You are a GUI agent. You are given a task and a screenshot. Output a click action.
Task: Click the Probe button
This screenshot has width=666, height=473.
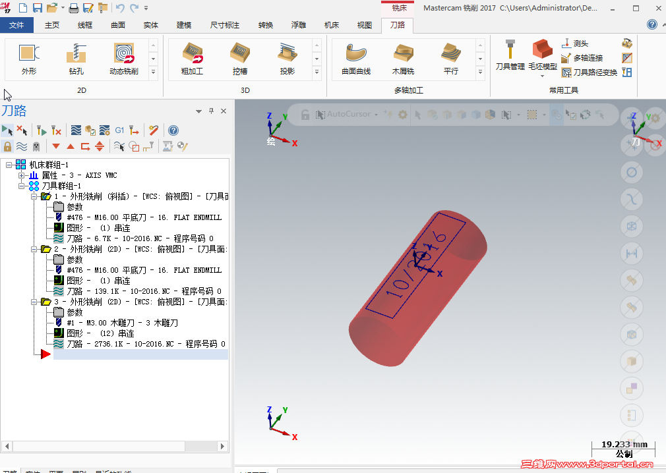[x=575, y=43]
